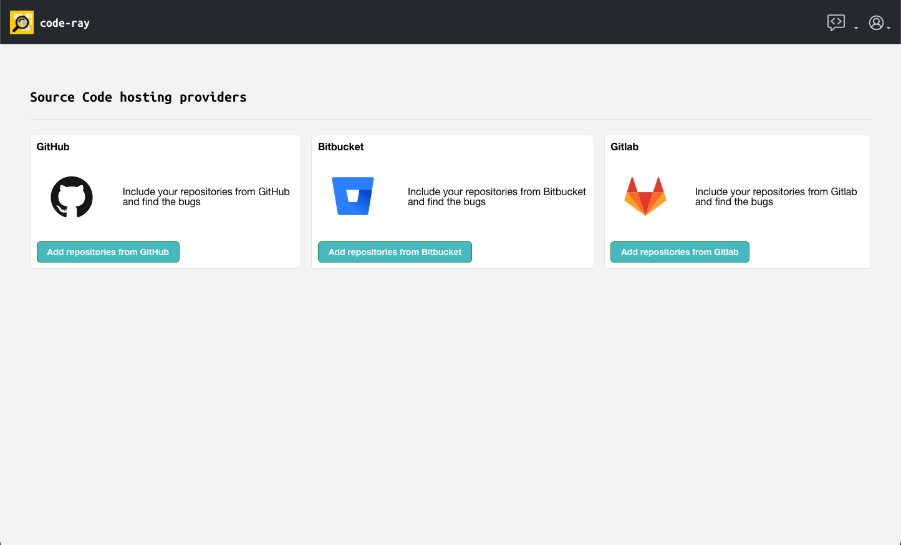The width and height of the screenshot is (901, 545).
Task: Select the Bitbucket card heading
Action: point(340,147)
